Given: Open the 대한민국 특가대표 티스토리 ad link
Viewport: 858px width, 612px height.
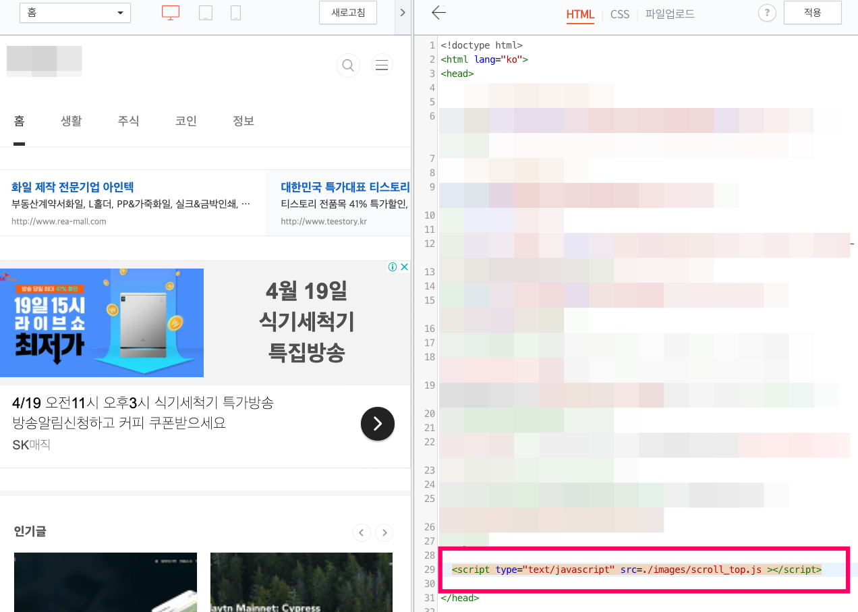Looking at the screenshot, I should click(x=345, y=187).
